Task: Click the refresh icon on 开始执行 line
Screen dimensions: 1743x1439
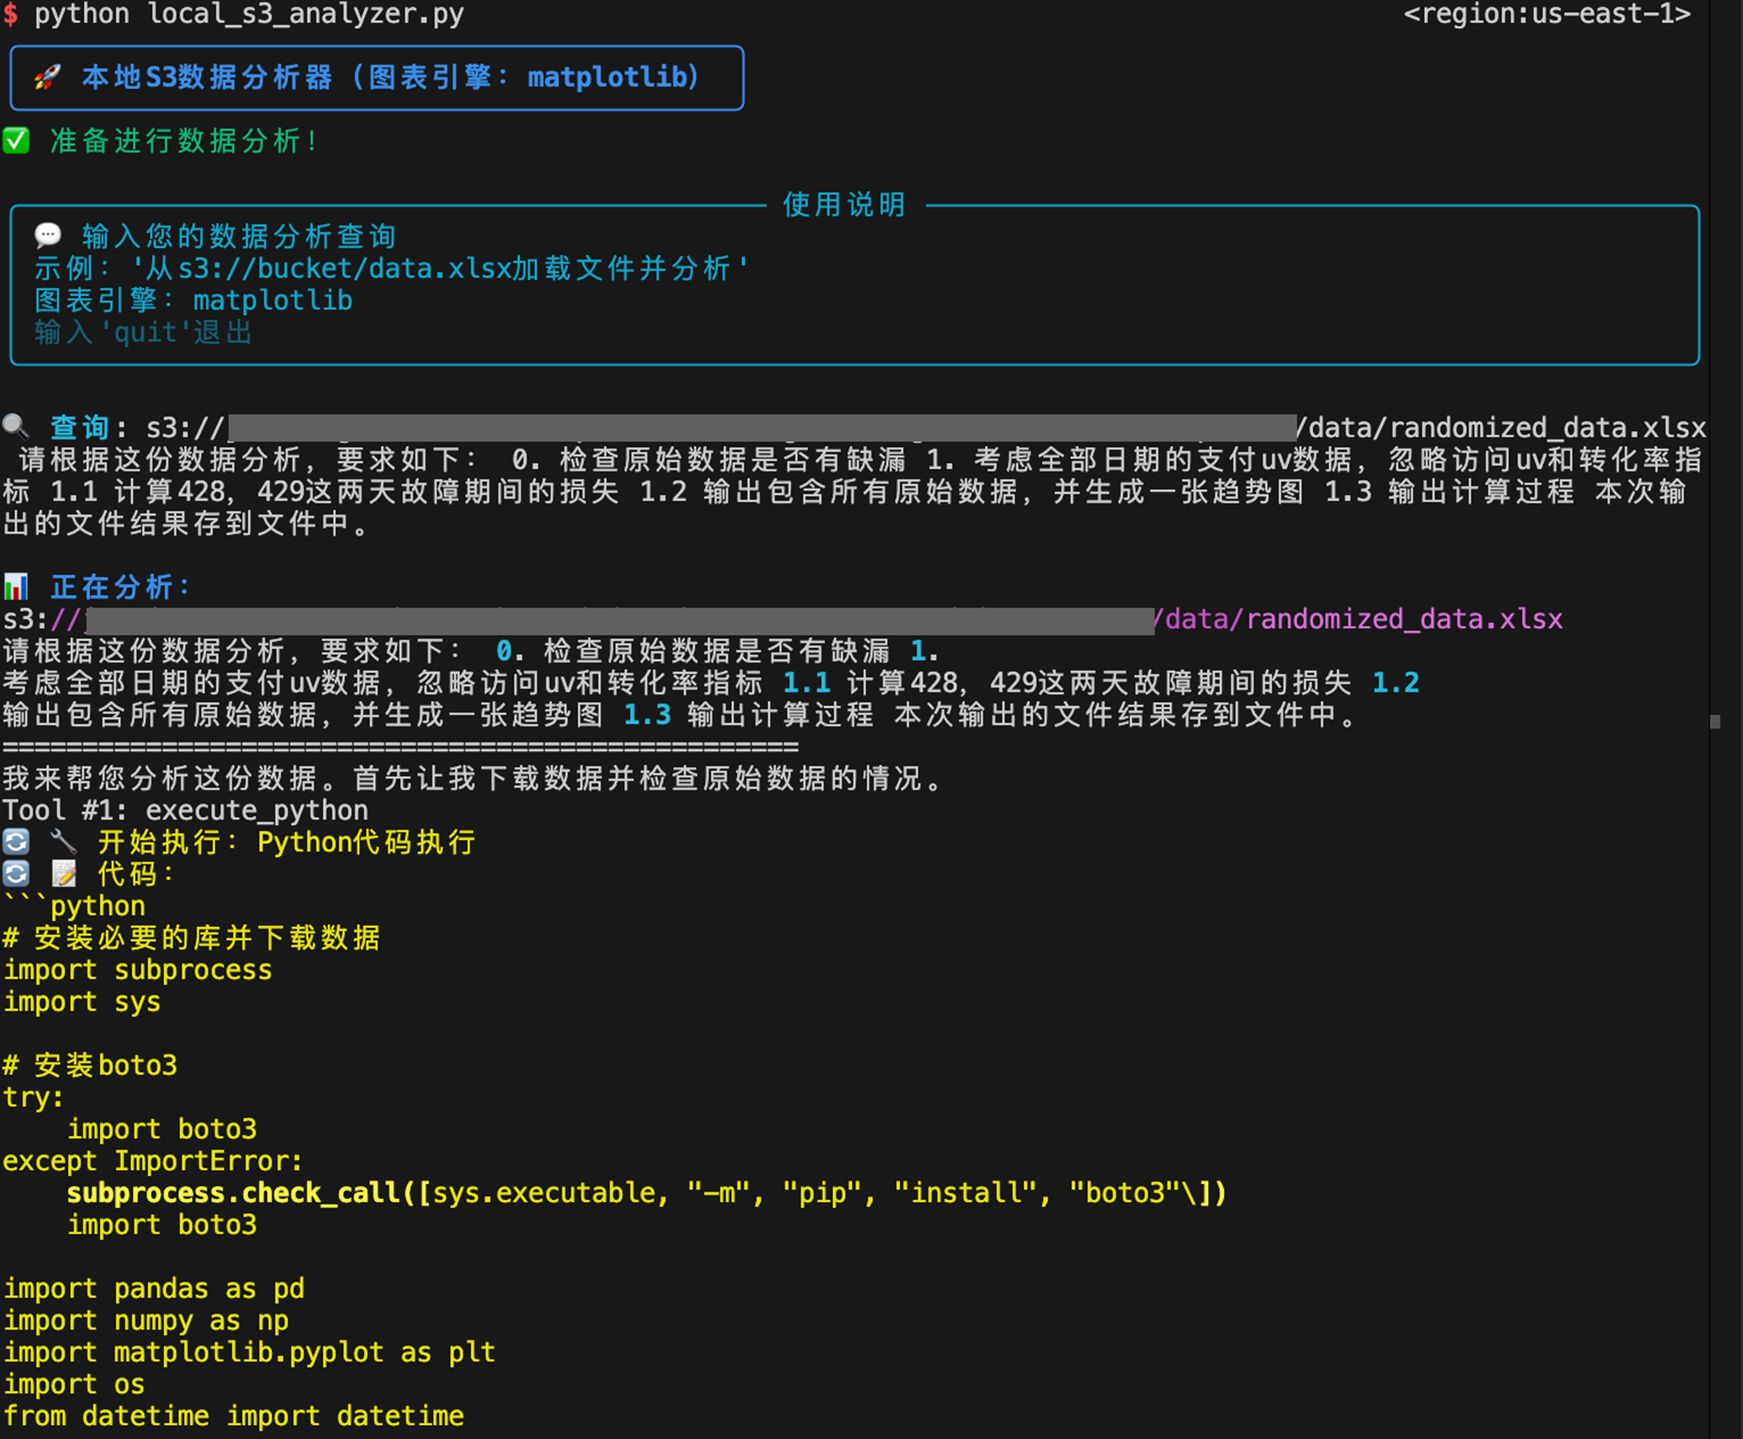Action: (x=15, y=842)
